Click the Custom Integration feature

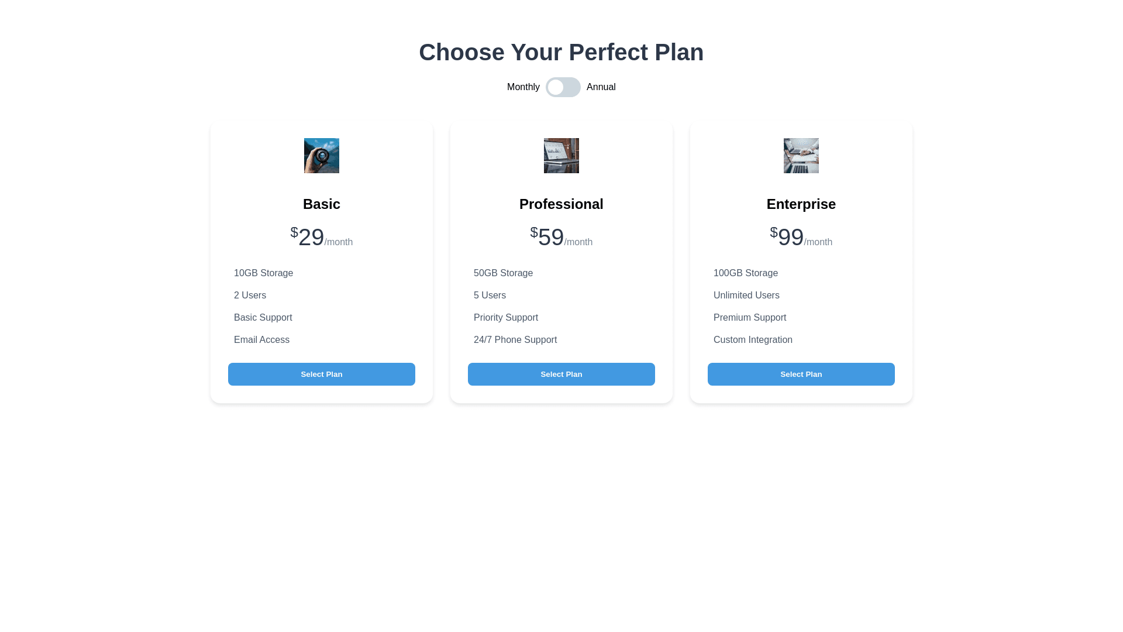(x=753, y=340)
